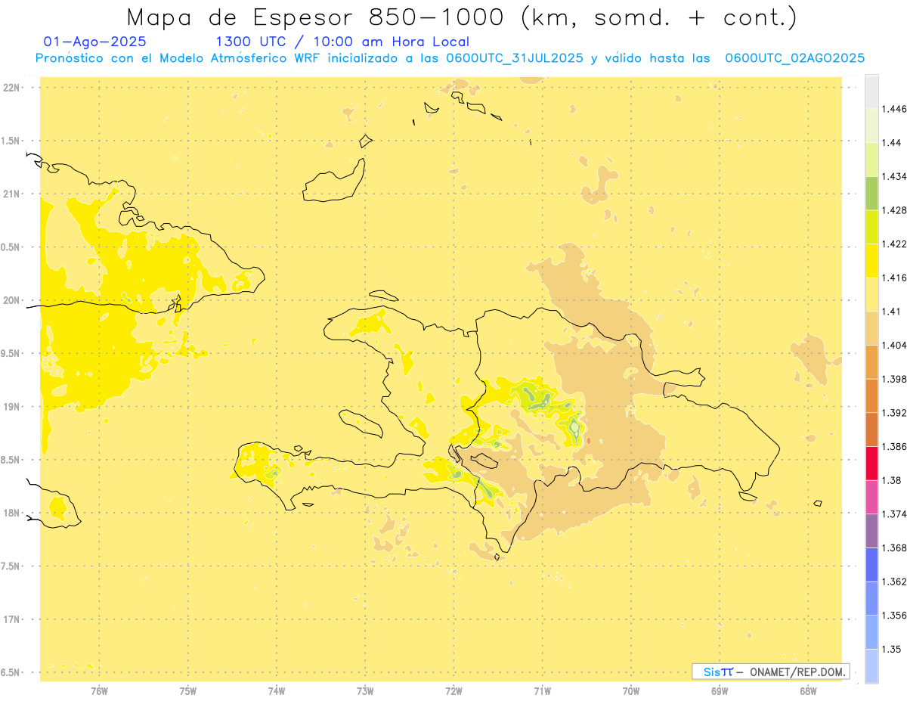The image size is (907, 701).
Task: Click the "75W" longitude label
Action: pyautogui.click(x=188, y=690)
